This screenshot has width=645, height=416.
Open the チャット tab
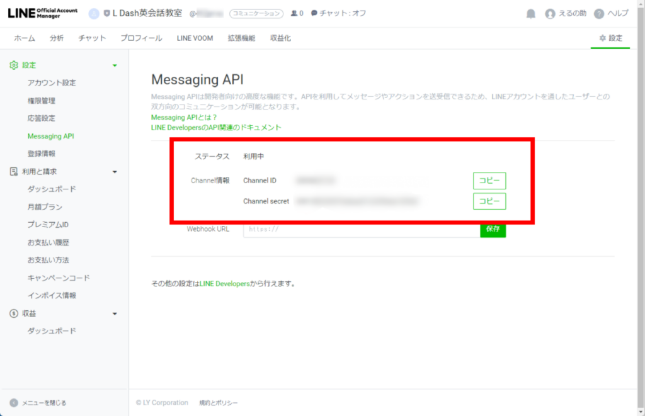[92, 38]
